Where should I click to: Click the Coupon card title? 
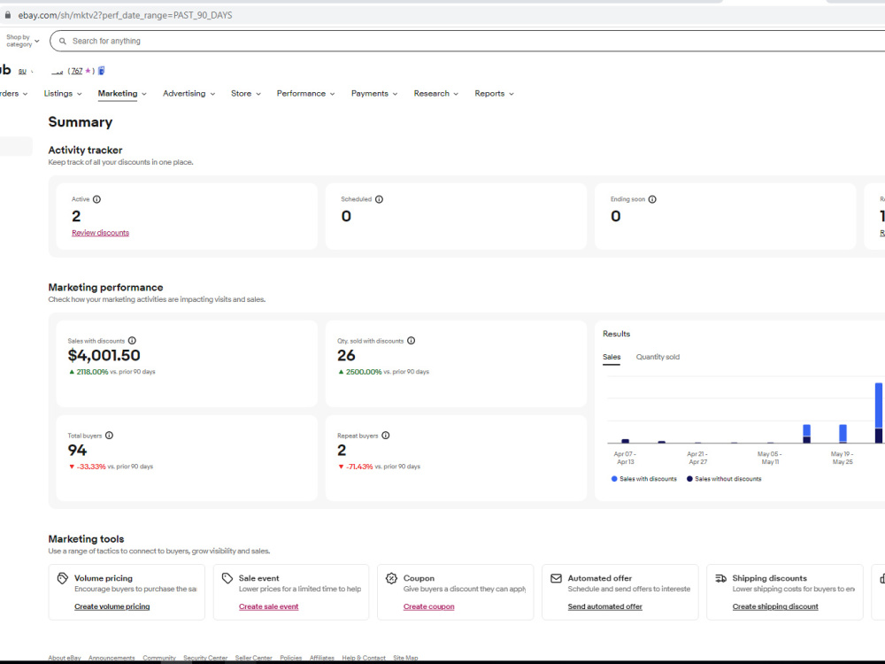pyautogui.click(x=419, y=578)
